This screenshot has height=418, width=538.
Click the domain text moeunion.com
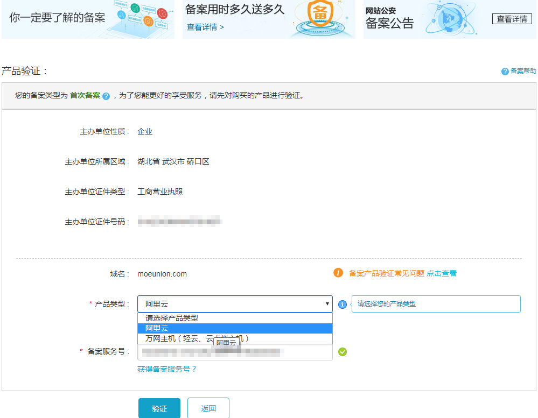tap(162, 274)
